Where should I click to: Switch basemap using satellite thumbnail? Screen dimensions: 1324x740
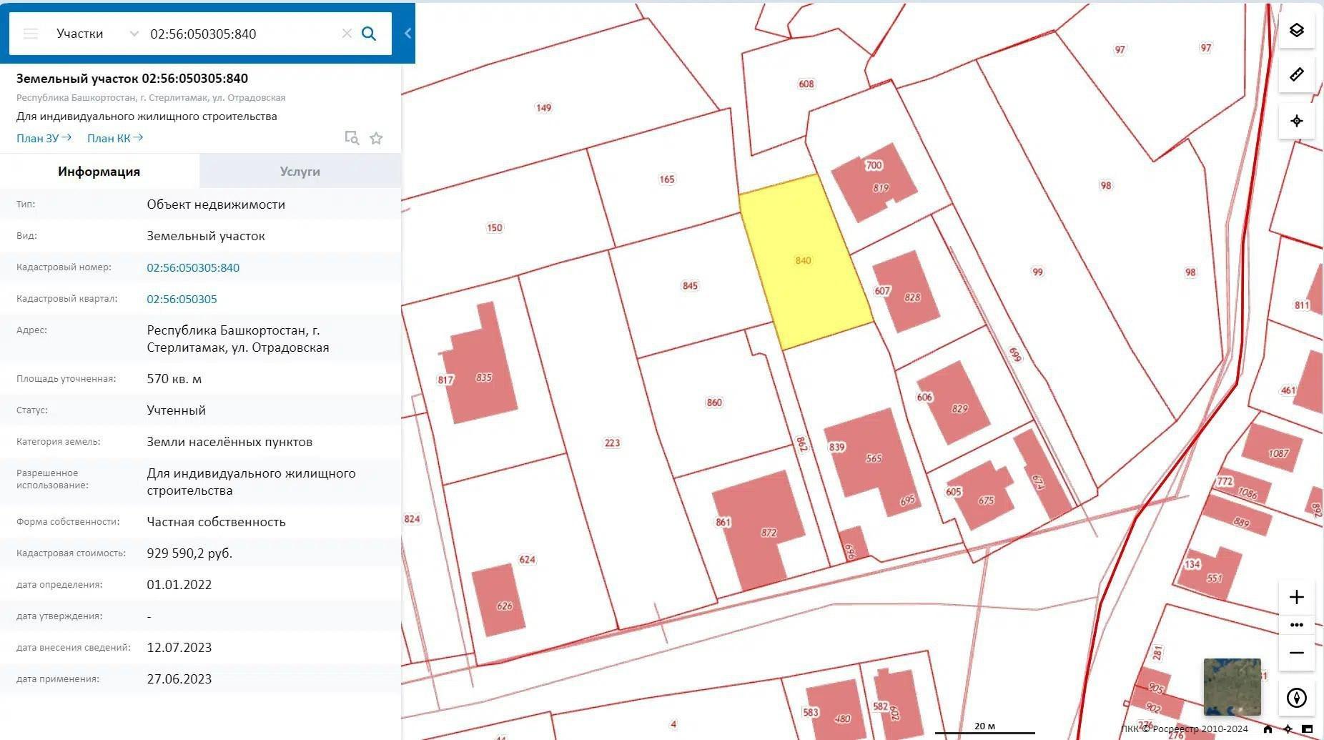(1232, 686)
